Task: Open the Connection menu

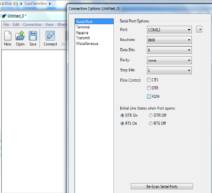Action: (x=32, y=24)
